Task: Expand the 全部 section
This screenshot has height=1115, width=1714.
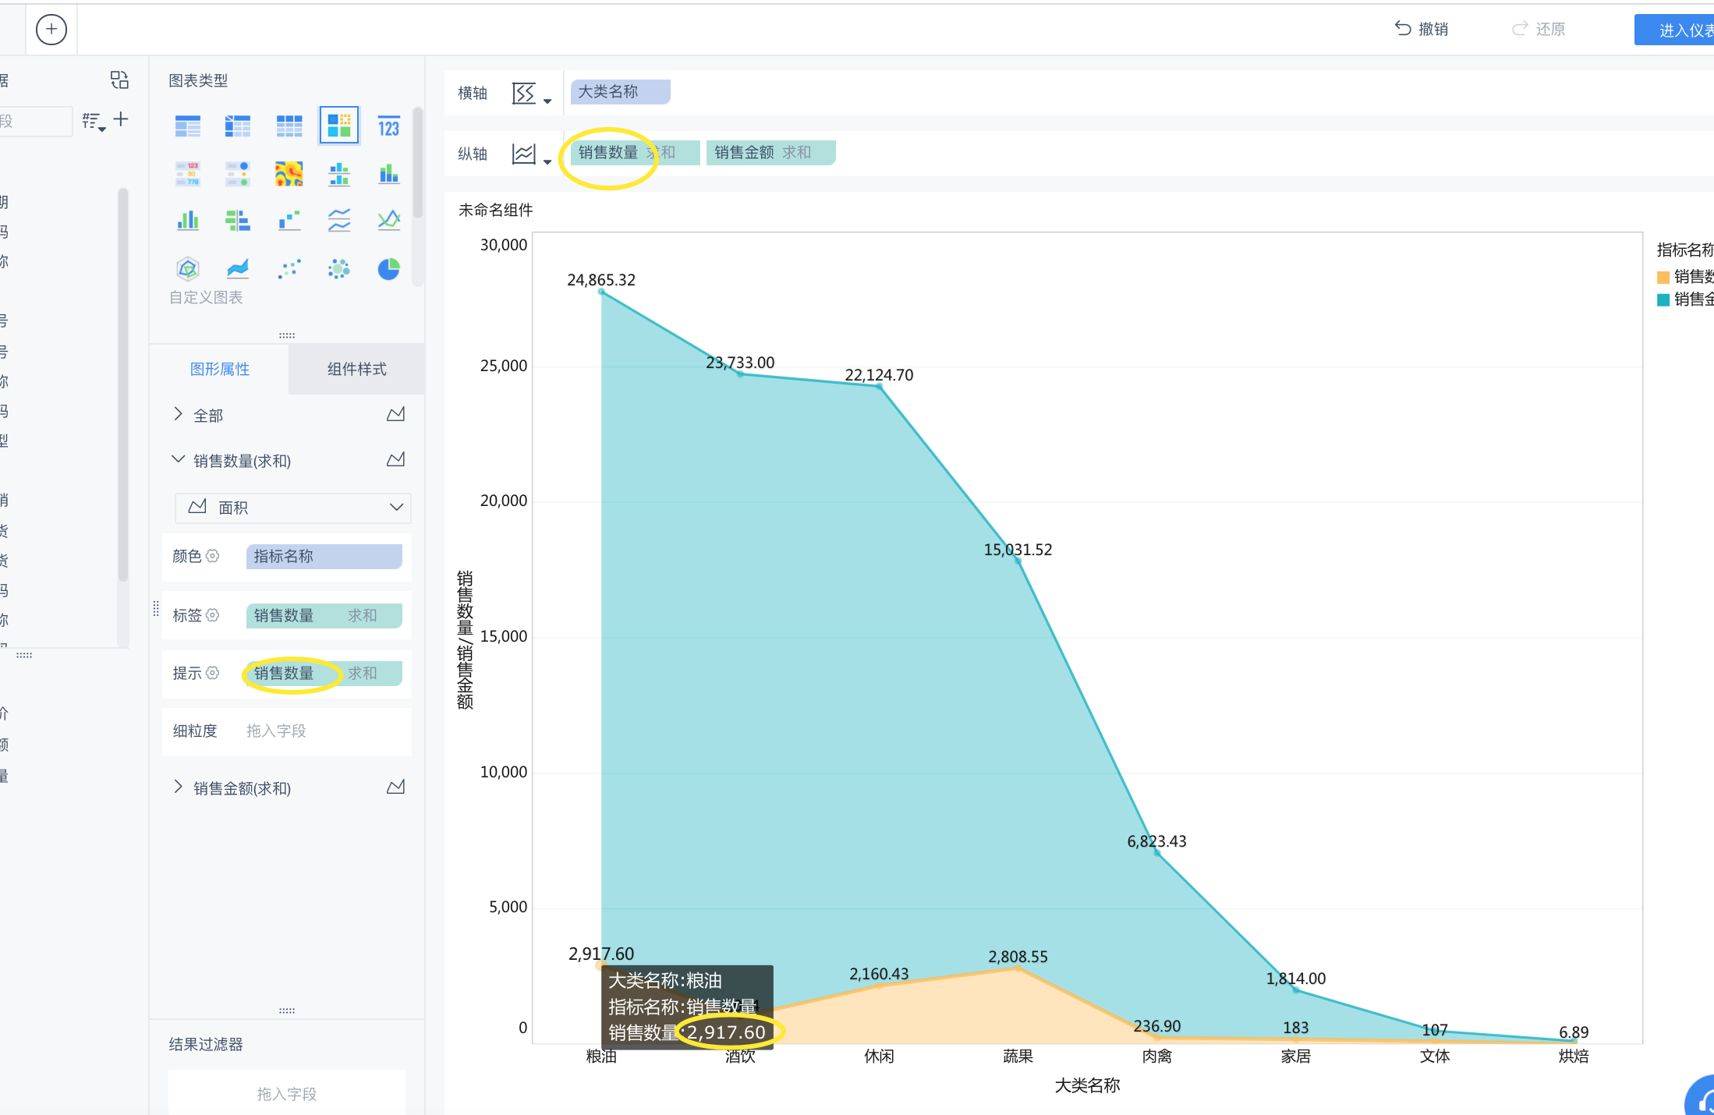Action: 178,414
